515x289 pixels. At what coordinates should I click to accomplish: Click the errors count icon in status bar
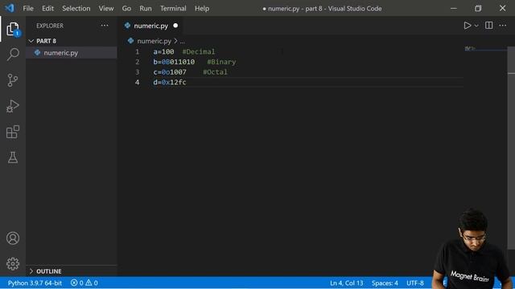(74, 283)
